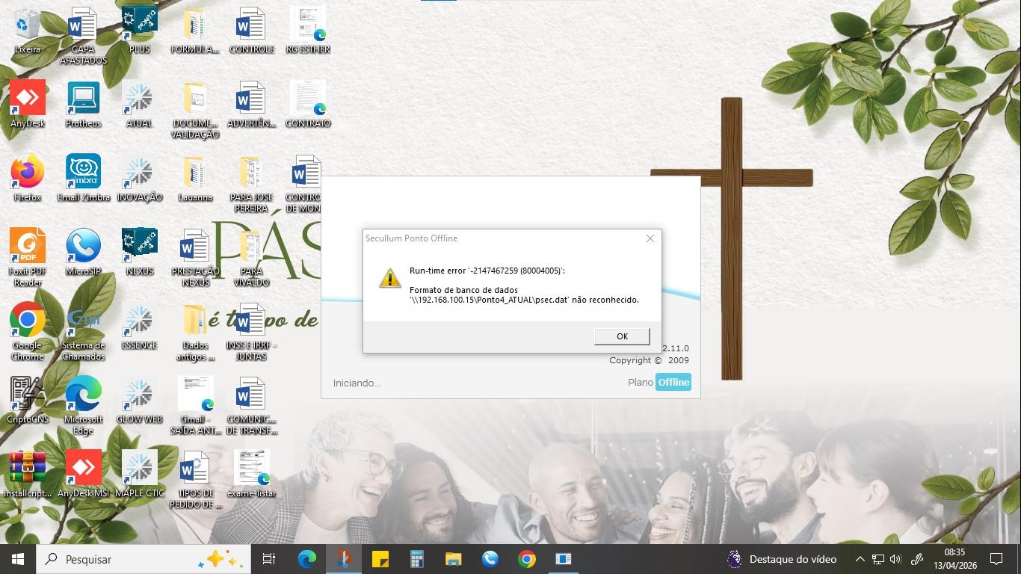Open the AnyDesk desktop icon

28,105
